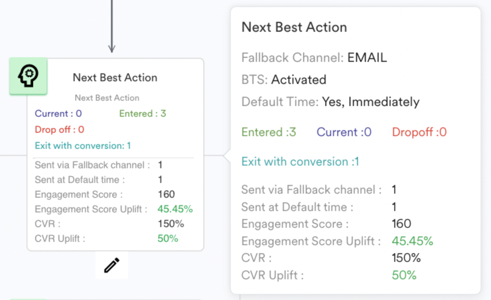Click the 'BTS: Activated' status in the popup
This screenshot has height=300, width=491.
[x=284, y=80]
